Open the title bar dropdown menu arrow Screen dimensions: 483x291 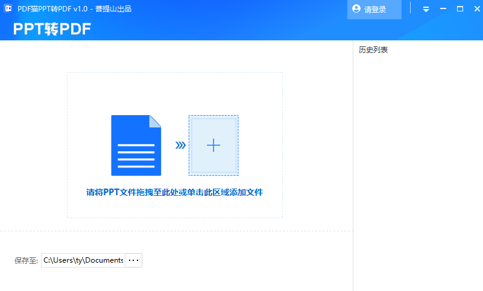tap(426, 9)
